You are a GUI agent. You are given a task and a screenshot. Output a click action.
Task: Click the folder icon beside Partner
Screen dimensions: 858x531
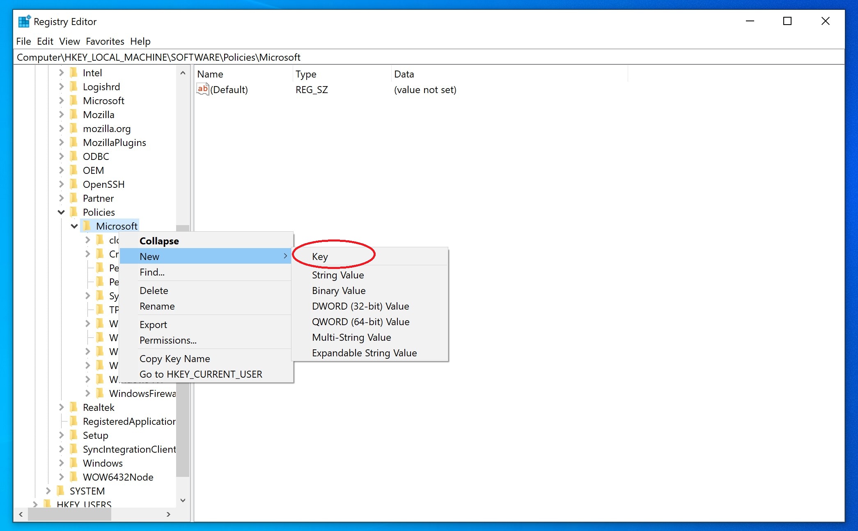[x=74, y=198]
